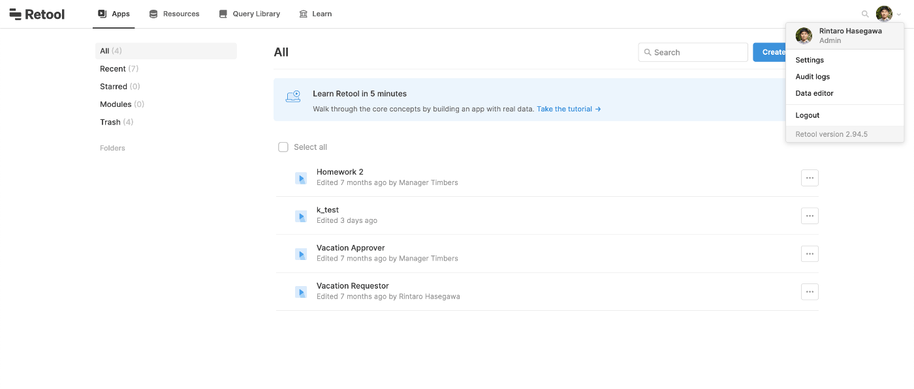Click the Homework 2 app icon
Image resolution: width=914 pixels, height=389 pixels.
(x=301, y=178)
